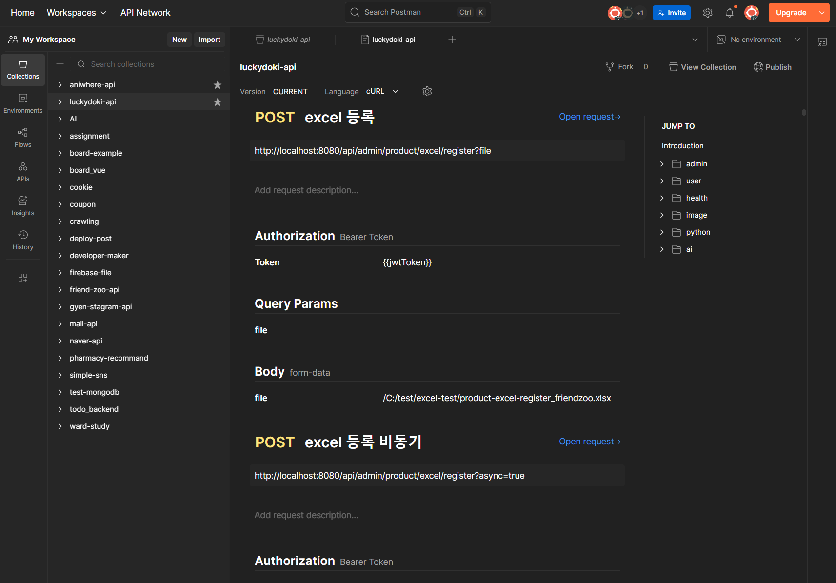This screenshot has width=836, height=583.
Task: Open the settings gear in the top bar
Action: pyautogui.click(x=708, y=13)
